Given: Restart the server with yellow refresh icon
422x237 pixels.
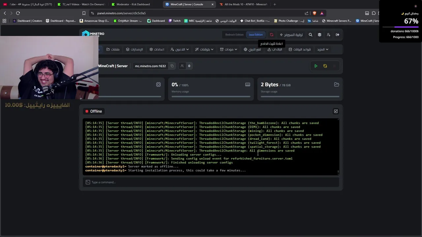Looking at the screenshot, I should coord(325,66).
